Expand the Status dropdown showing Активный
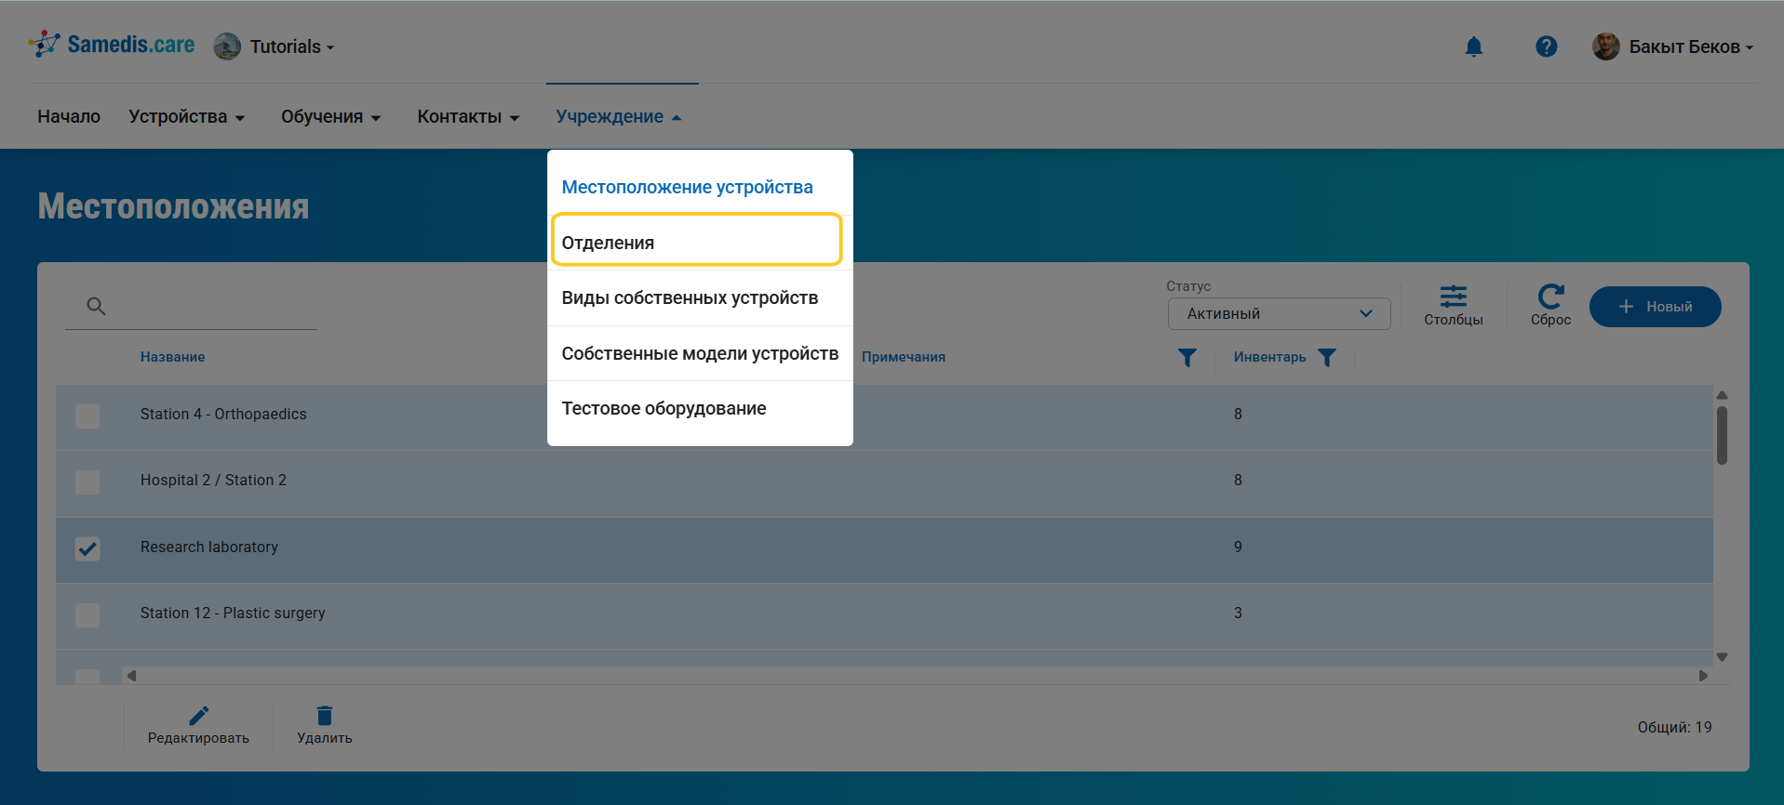Viewport: 1784px width, 805px height. pyautogui.click(x=1278, y=314)
